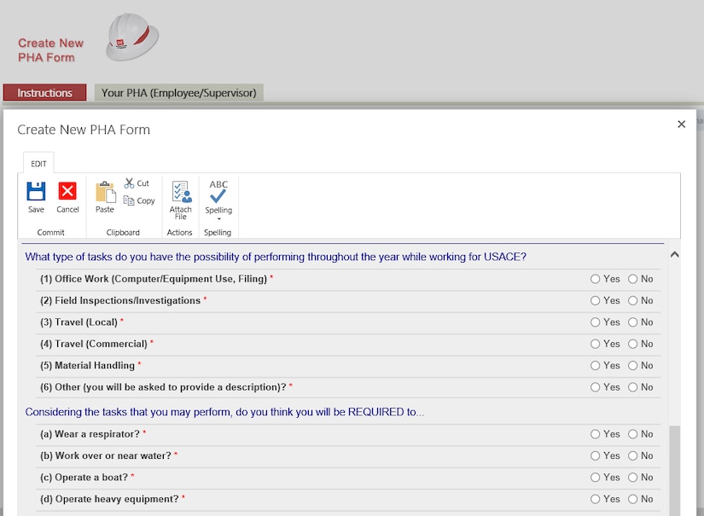Viewport: 704px width, 516px height.
Task: Select the EDIT ribbon tab
Action: click(x=39, y=164)
